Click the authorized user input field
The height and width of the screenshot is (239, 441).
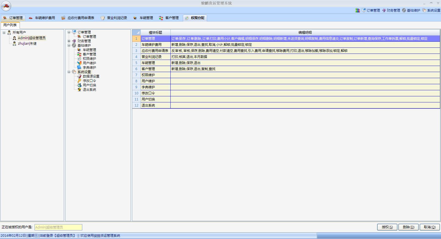pos(58,227)
